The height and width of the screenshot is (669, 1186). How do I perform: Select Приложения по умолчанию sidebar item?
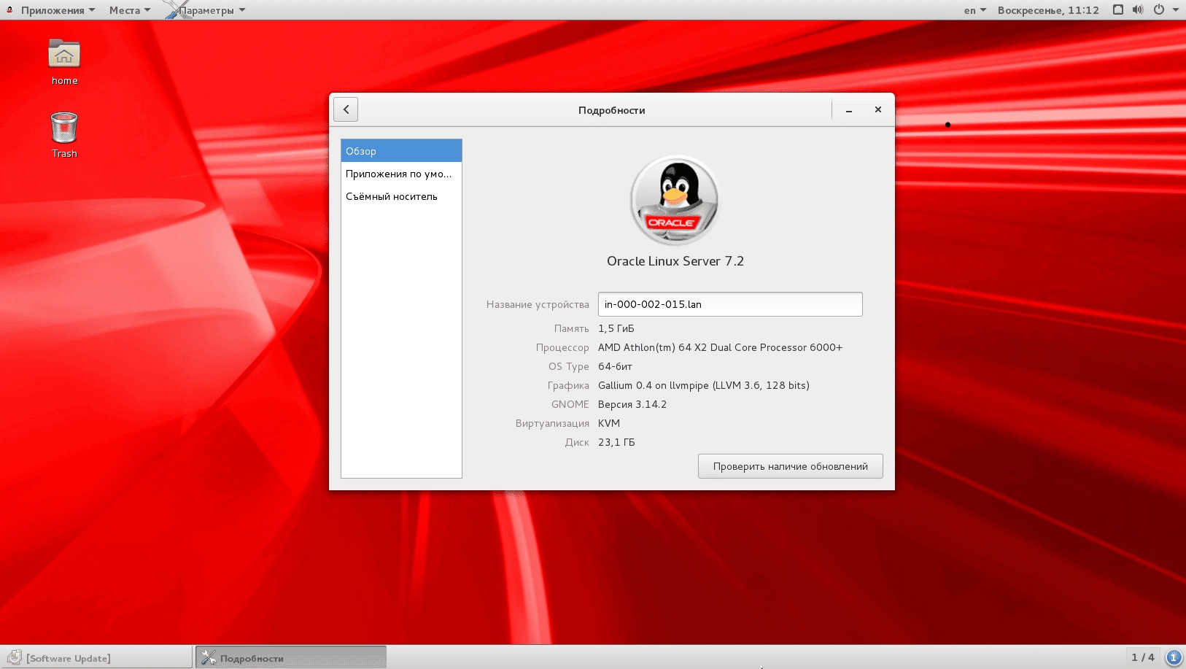pos(401,174)
